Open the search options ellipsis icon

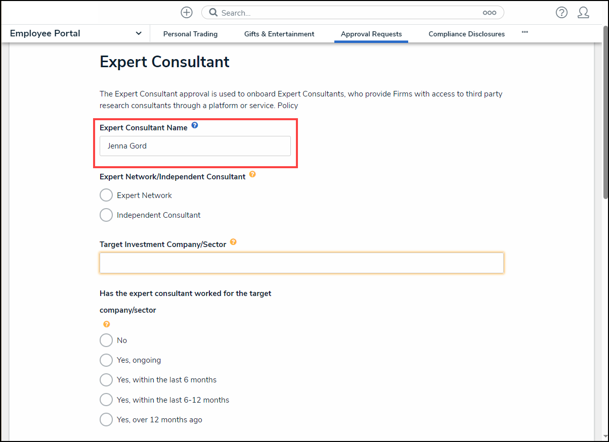[x=489, y=12]
